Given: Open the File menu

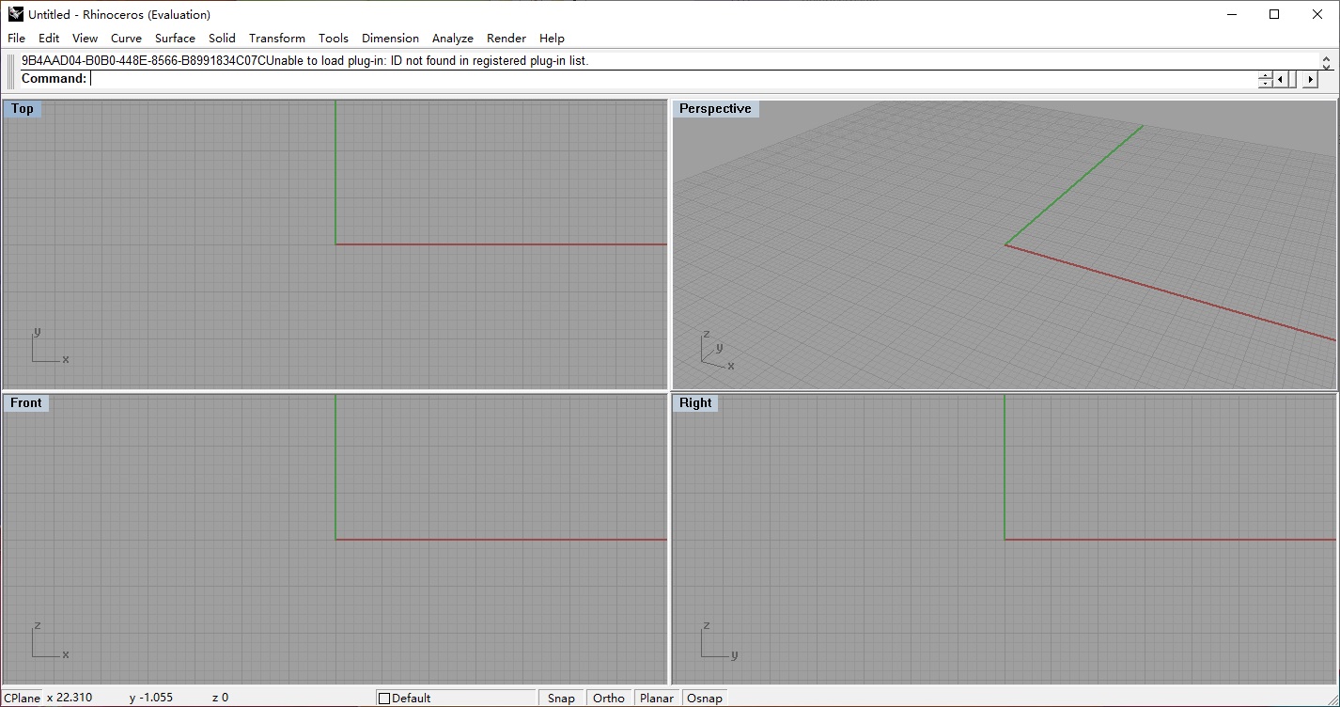Looking at the screenshot, I should click(16, 39).
